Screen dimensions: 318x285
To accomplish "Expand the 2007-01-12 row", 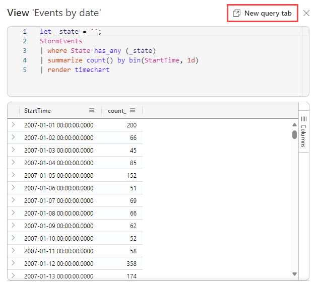I will tap(14, 263).
